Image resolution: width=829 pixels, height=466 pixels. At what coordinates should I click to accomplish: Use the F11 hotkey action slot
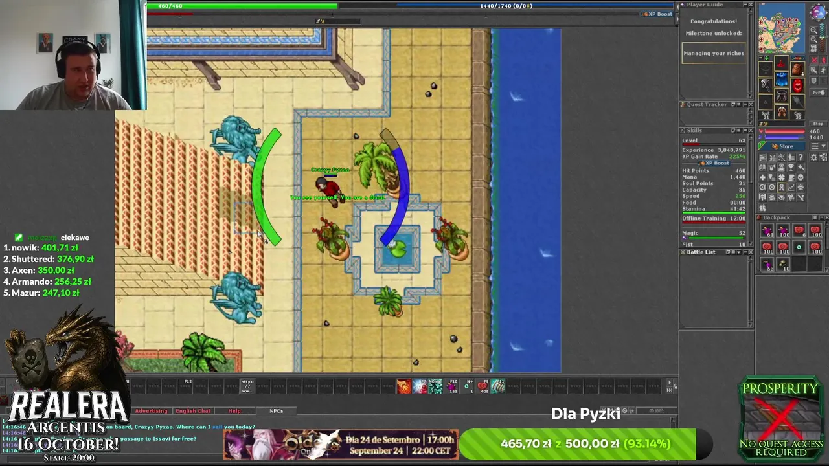pyautogui.click(x=498, y=386)
